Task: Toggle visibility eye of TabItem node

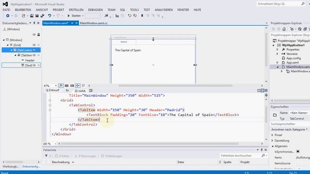Action: click(x=34, y=55)
